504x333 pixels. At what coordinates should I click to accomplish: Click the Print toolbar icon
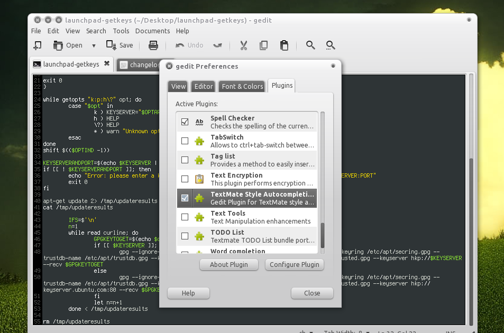[153, 45]
